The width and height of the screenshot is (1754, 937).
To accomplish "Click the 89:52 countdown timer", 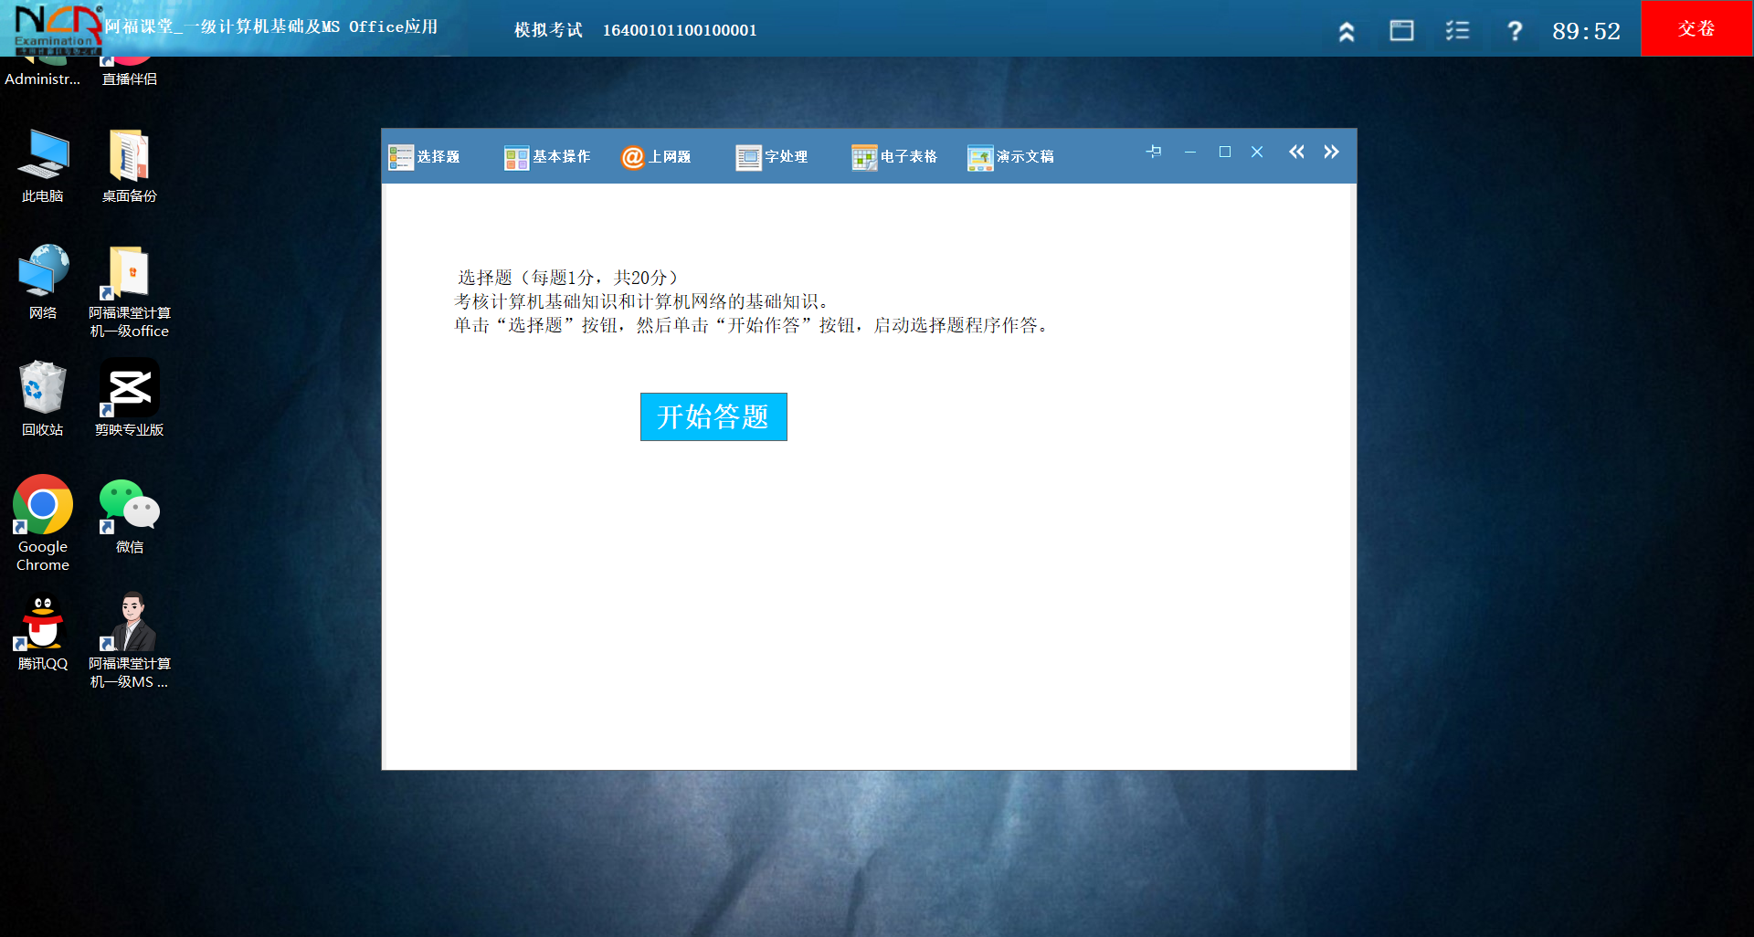I will point(1586,29).
